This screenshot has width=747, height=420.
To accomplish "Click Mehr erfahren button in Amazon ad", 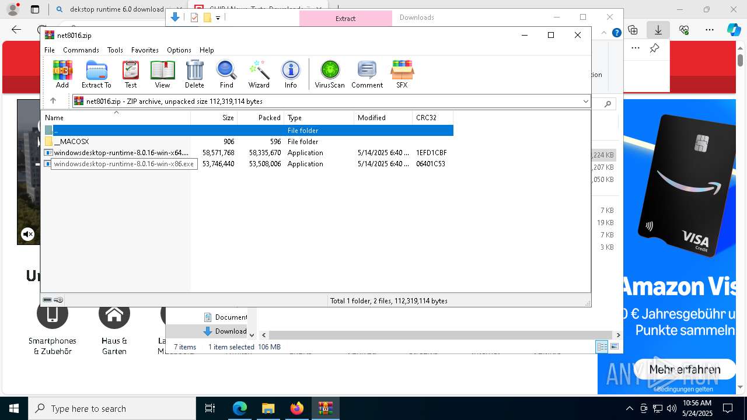I will 684,369.
